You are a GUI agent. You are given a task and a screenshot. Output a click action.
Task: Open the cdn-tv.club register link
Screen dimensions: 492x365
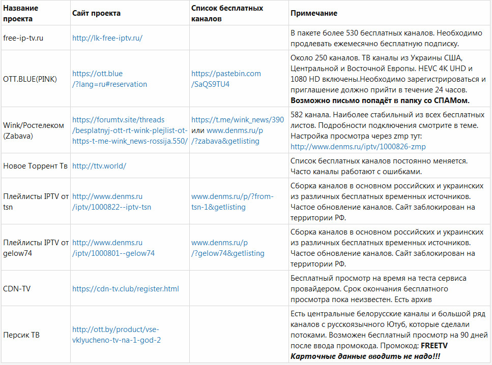[126, 289]
